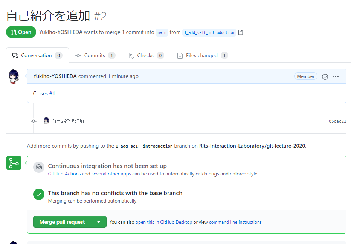Click the small avatar beside commit message
Viewport: 351px width, 244px height.
point(46,120)
